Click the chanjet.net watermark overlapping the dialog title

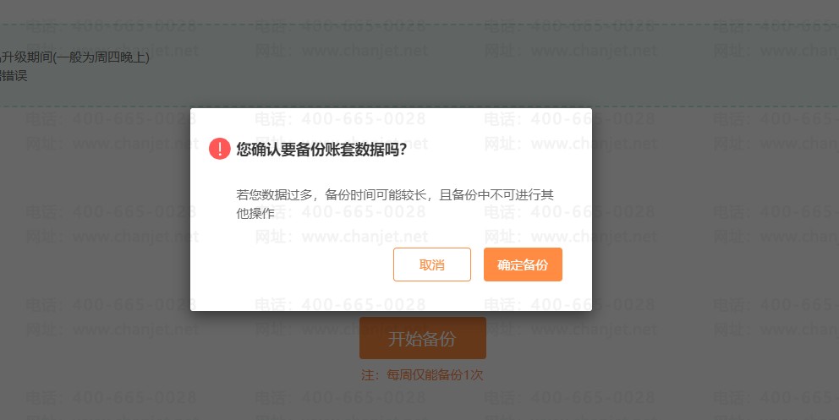click(342, 144)
